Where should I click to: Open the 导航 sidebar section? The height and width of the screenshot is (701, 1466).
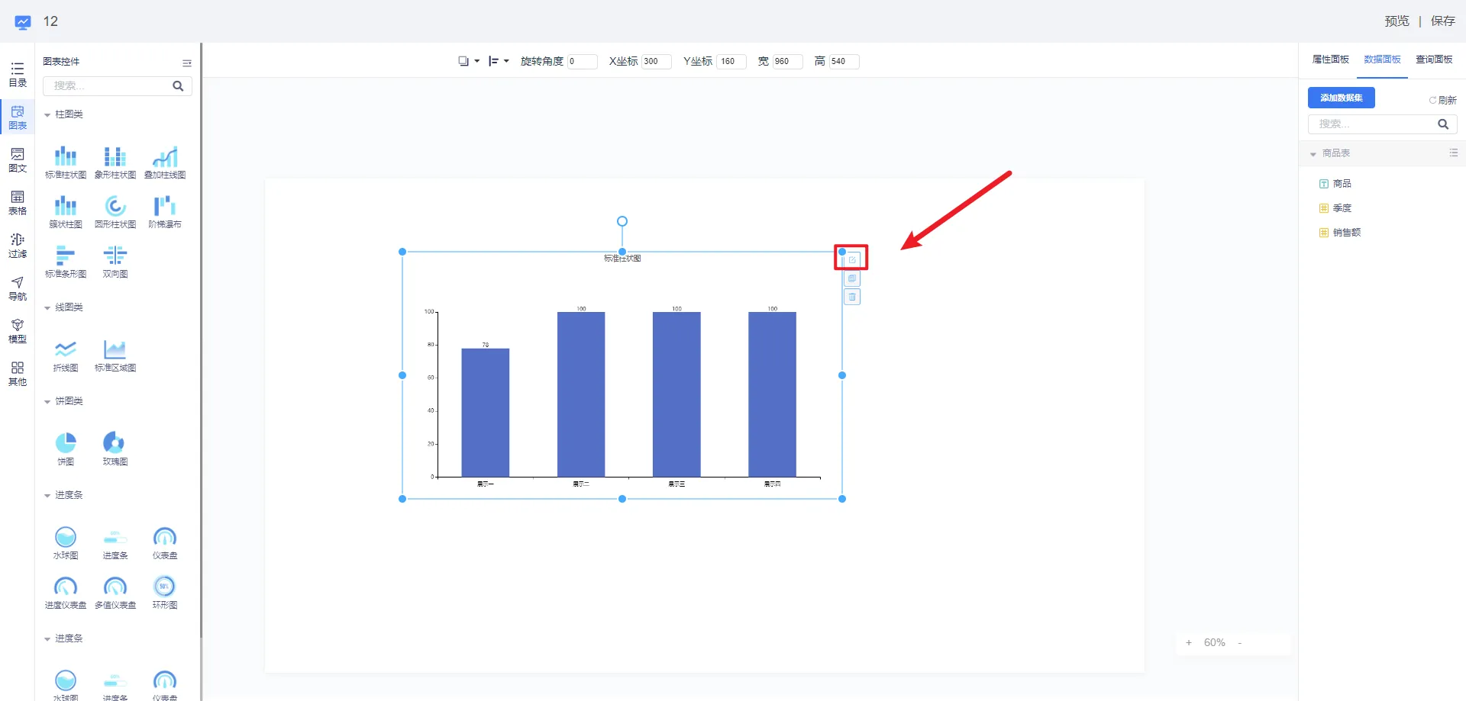point(18,288)
